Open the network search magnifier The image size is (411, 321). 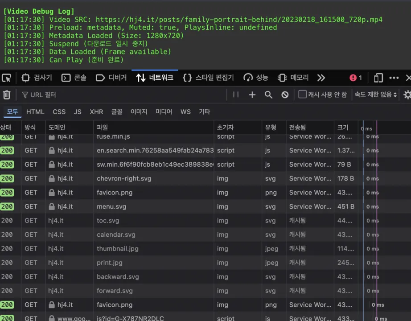click(268, 95)
